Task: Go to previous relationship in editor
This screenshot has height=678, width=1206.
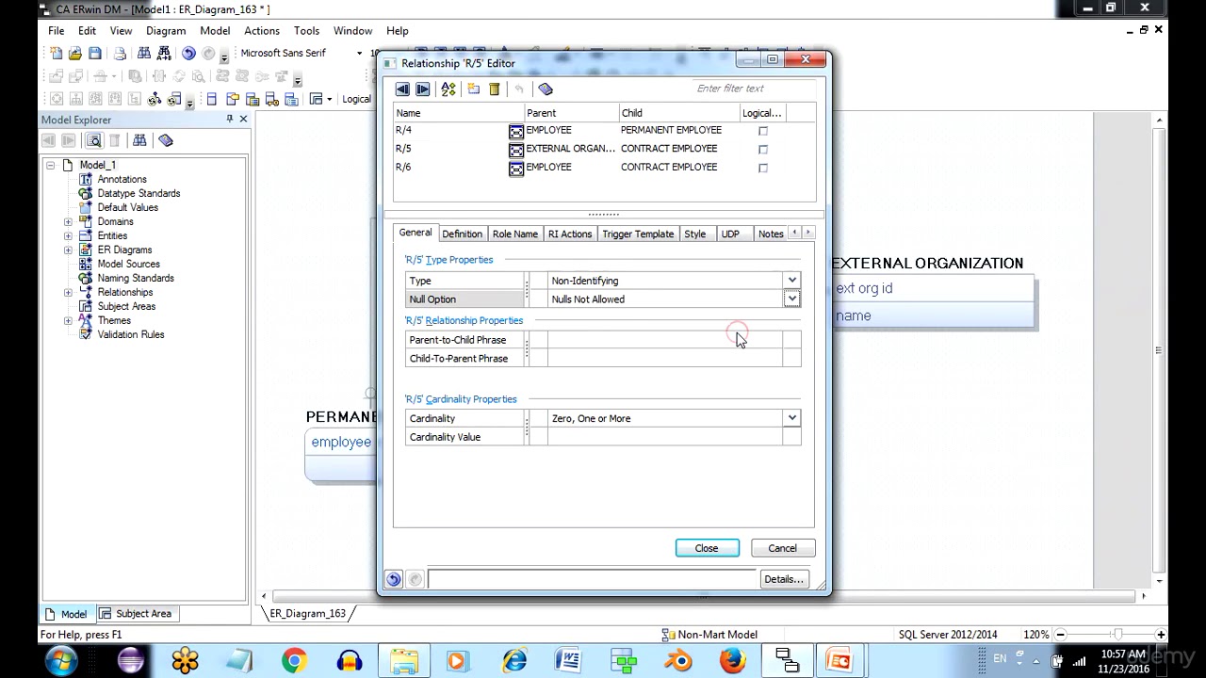Action: [x=402, y=89]
